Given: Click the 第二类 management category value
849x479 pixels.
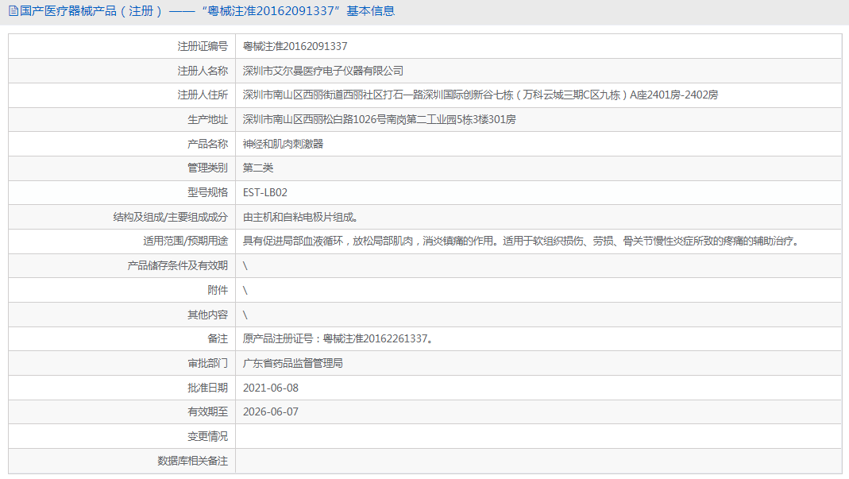Looking at the screenshot, I should pyautogui.click(x=258, y=168).
